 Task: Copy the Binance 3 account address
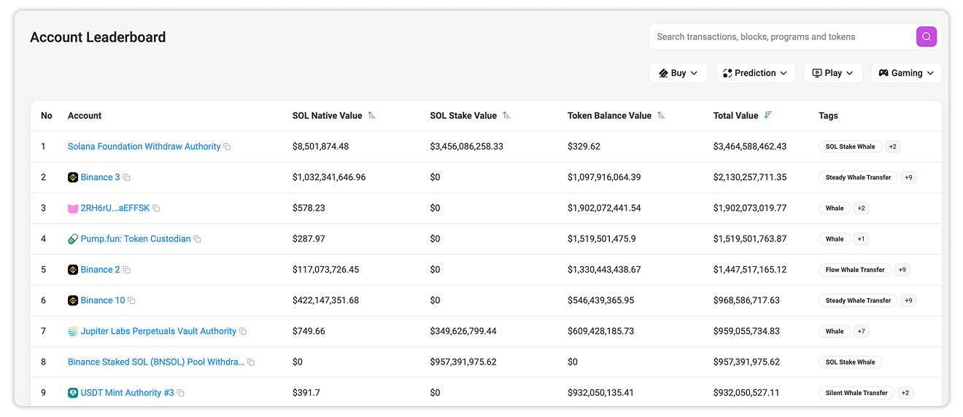(x=127, y=177)
